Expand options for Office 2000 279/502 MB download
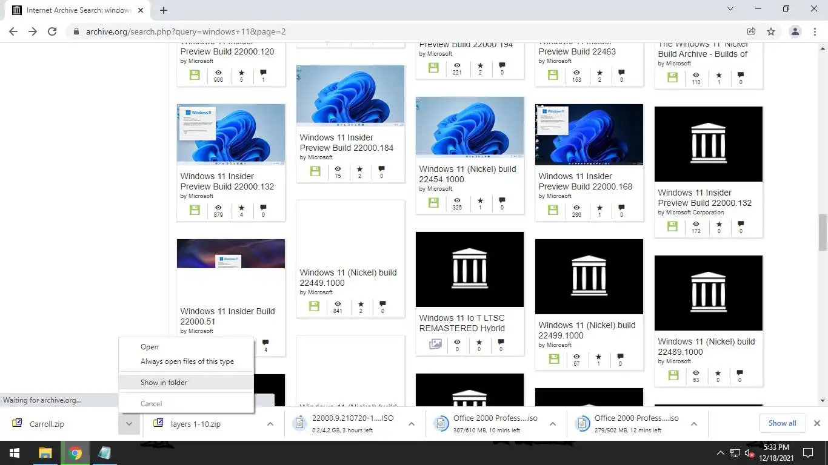828x465 pixels. [x=694, y=424]
